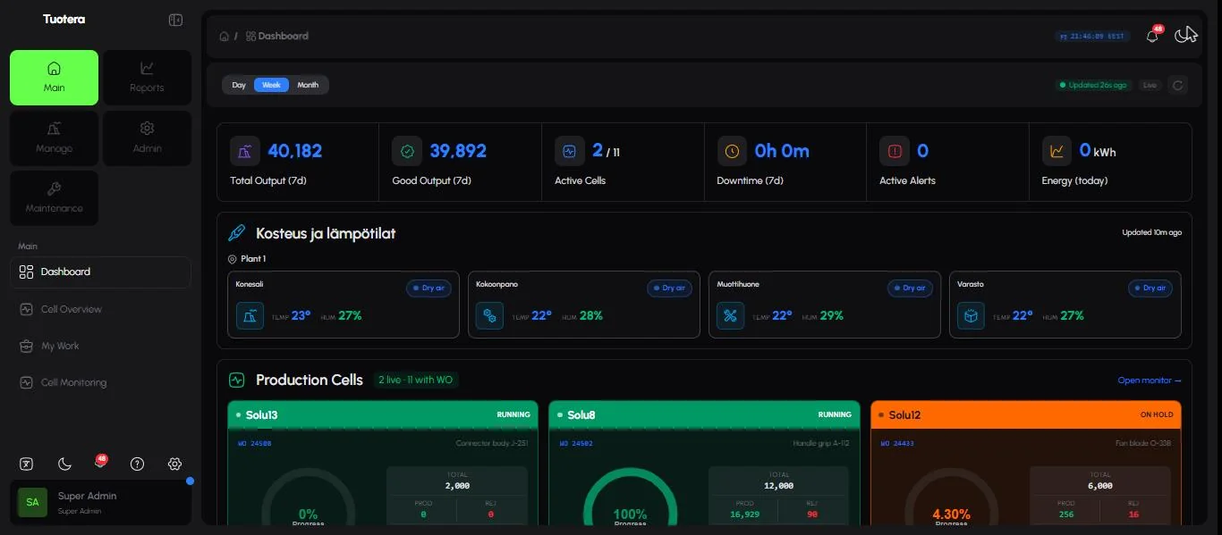Click the home icon in the breadcrumb
Viewport: 1222px width, 535px height.
pos(224,37)
